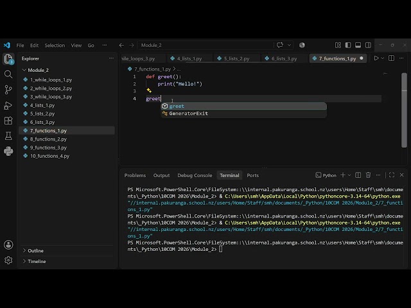Kill the terminal with trash icon
The image size is (411, 308).
[x=368, y=175]
